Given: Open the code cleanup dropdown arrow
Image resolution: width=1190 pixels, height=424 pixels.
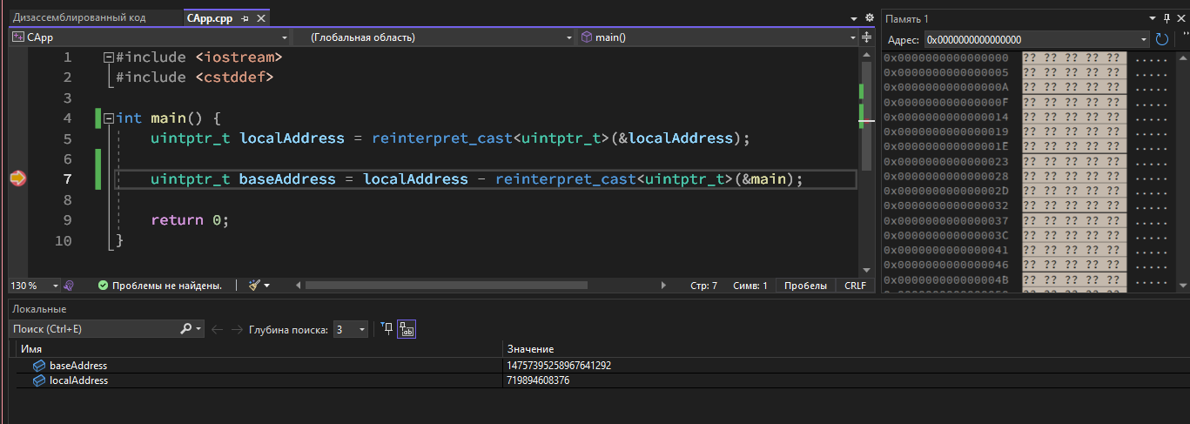Looking at the screenshot, I should pos(266,286).
